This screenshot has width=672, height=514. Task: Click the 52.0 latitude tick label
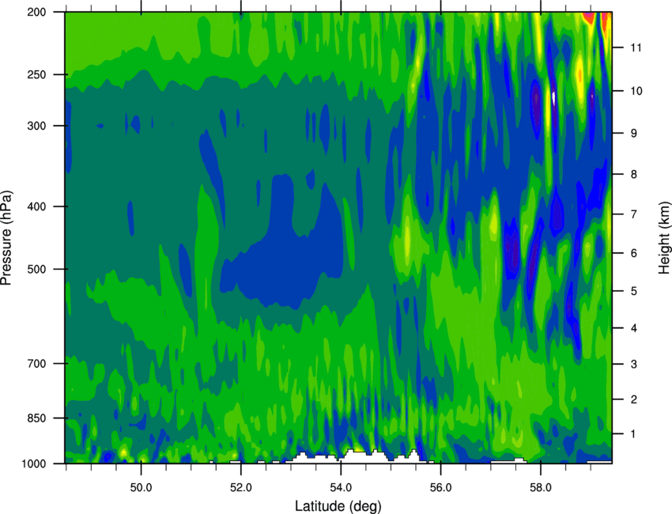[x=241, y=487]
